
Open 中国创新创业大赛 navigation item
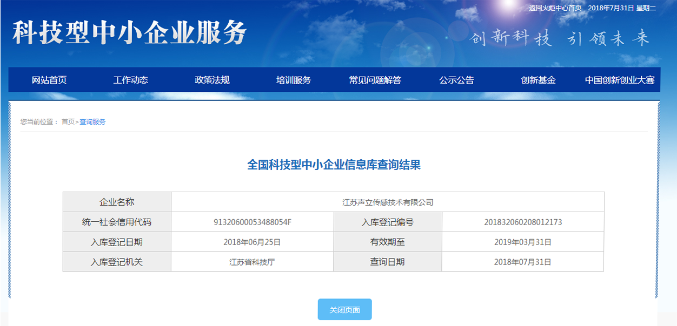click(620, 80)
